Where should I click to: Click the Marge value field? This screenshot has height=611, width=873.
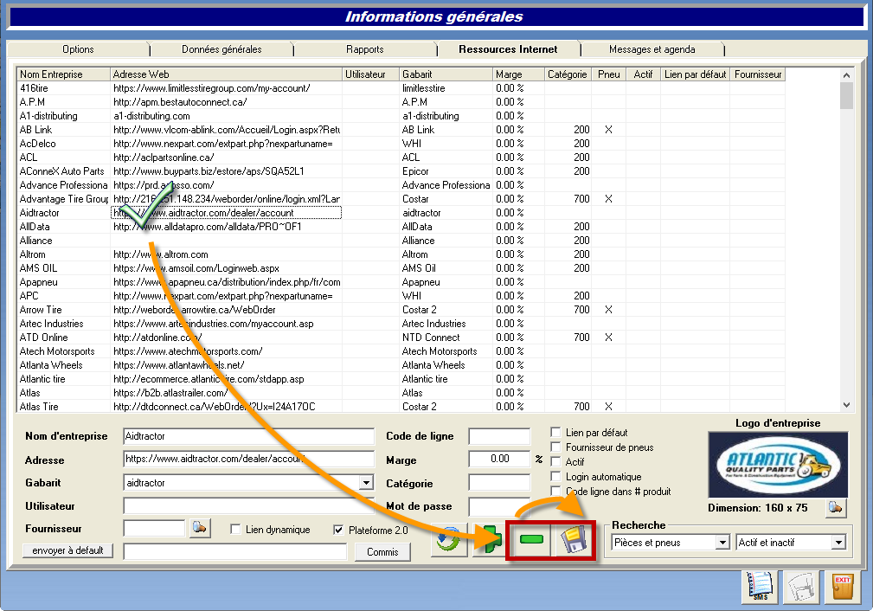[x=499, y=459]
